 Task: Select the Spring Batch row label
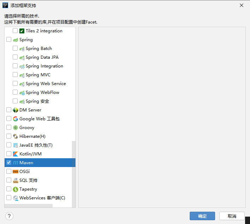coord(39,49)
